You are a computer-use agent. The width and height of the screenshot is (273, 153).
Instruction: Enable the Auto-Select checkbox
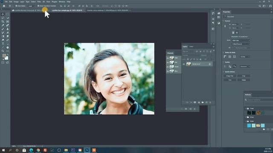[x=16, y=6]
